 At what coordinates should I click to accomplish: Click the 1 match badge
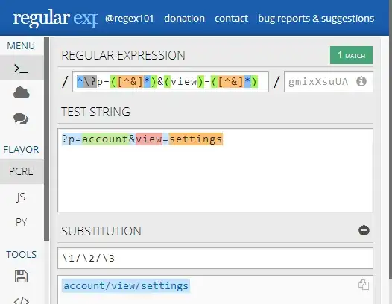pos(351,55)
